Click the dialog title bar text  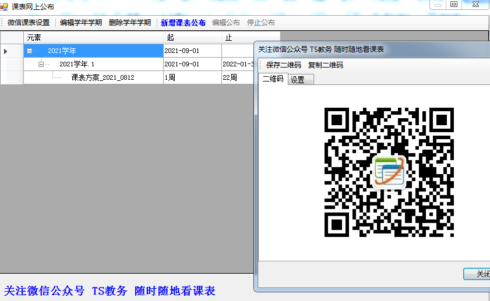click(321, 49)
